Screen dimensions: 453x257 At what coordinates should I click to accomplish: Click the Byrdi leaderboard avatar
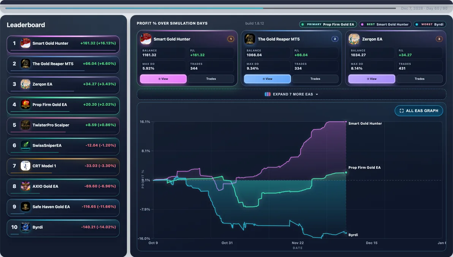click(25, 227)
